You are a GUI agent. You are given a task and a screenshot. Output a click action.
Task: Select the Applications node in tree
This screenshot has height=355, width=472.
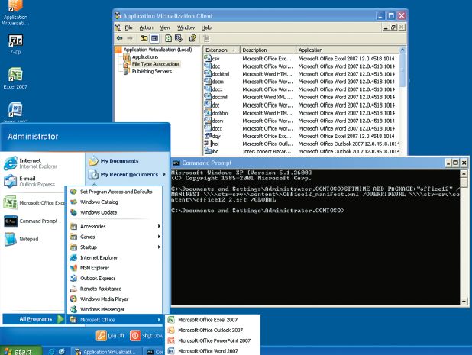point(145,56)
